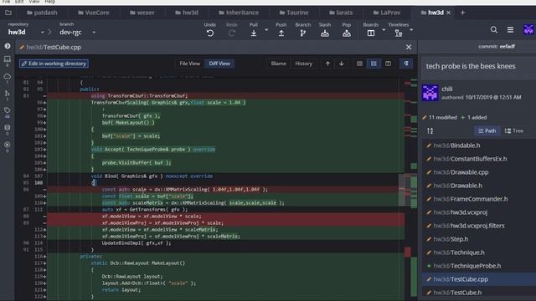536x301 pixels.
Task: Select hw3d/Technique.h in file list
Action: click(478, 253)
